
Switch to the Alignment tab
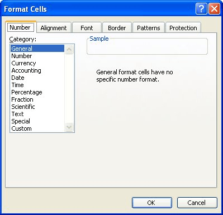tap(54, 28)
